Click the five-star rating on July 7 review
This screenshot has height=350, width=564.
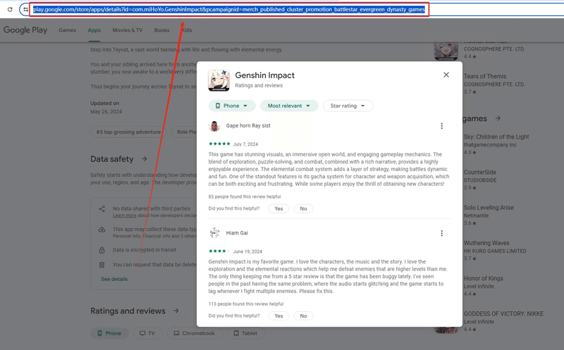point(219,144)
